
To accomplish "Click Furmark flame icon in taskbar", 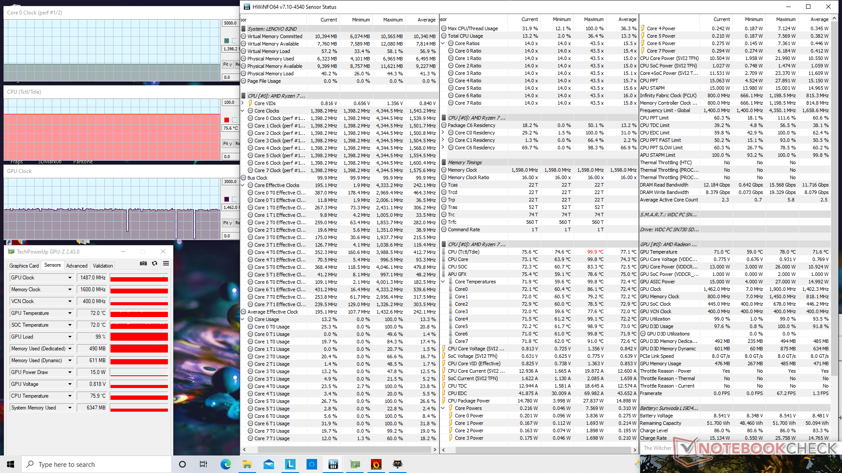I will tap(376, 464).
